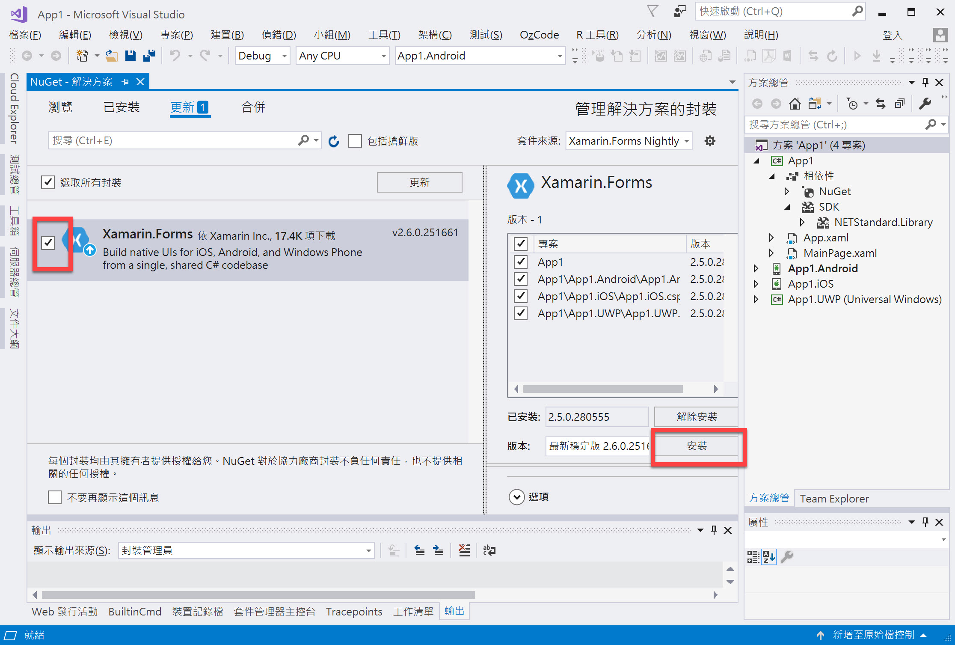955x645 pixels.
Task: Open the package version dropdown
Action: click(x=598, y=446)
